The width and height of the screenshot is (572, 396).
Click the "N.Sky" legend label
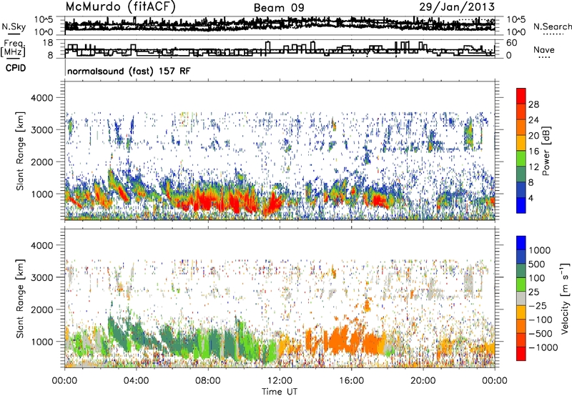tap(14, 26)
